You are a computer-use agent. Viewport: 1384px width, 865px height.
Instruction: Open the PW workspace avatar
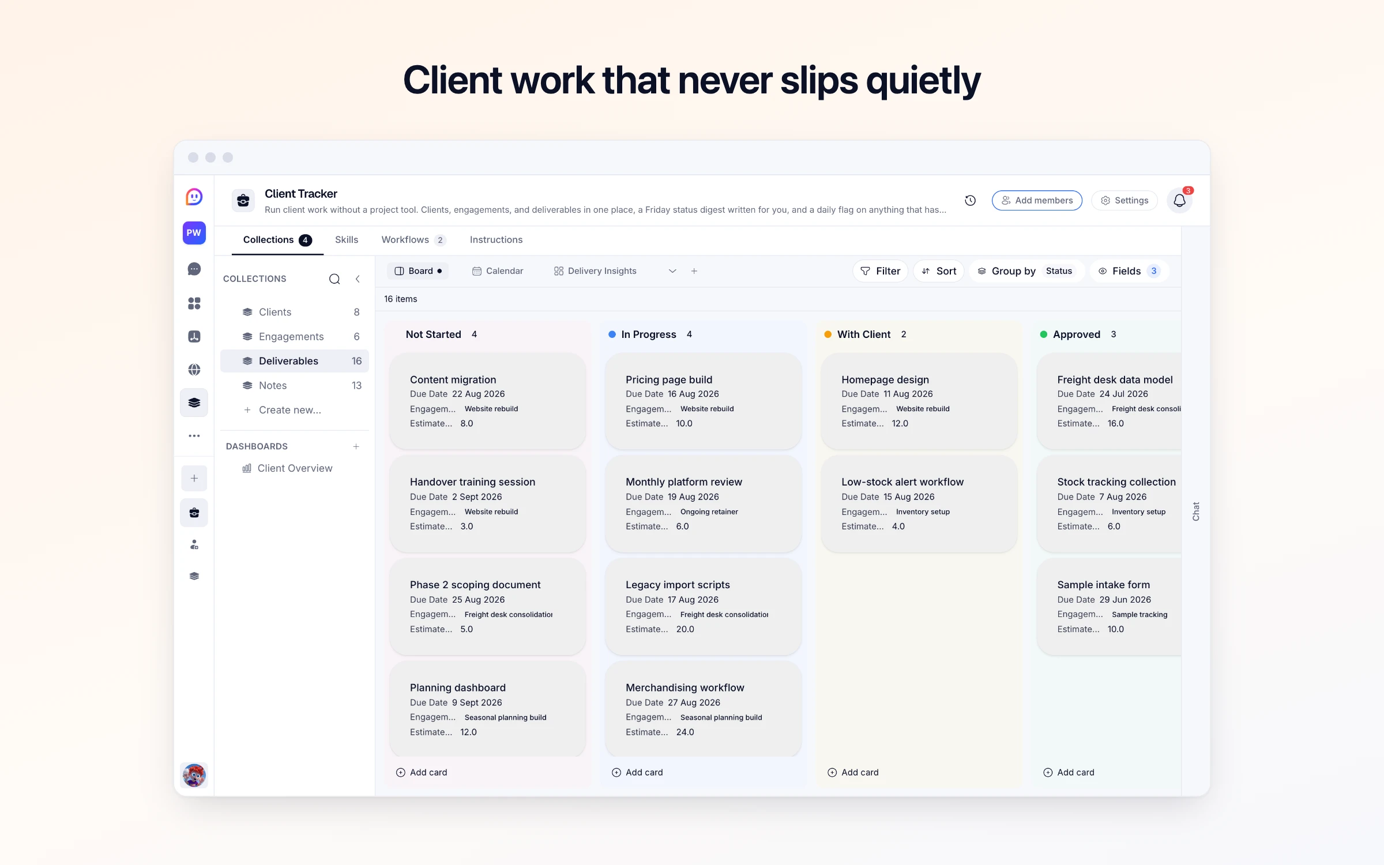194,233
